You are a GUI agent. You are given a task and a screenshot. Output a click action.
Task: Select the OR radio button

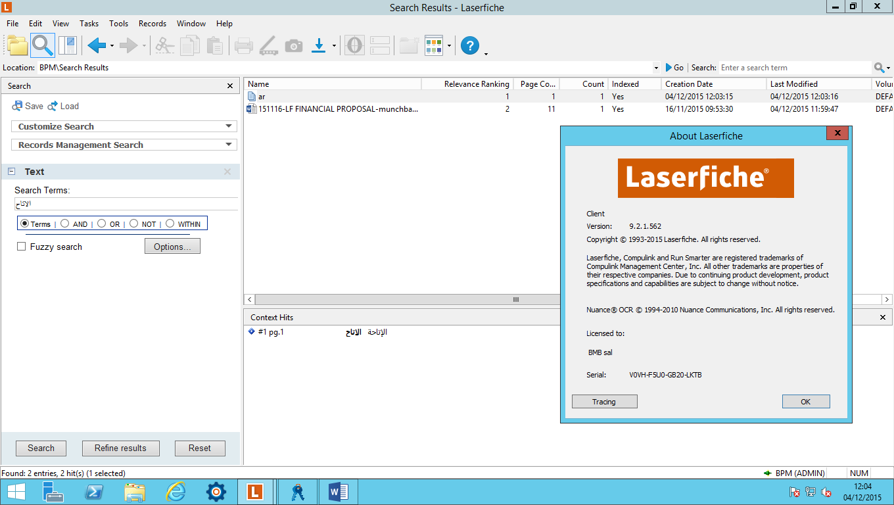click(101, 224)
